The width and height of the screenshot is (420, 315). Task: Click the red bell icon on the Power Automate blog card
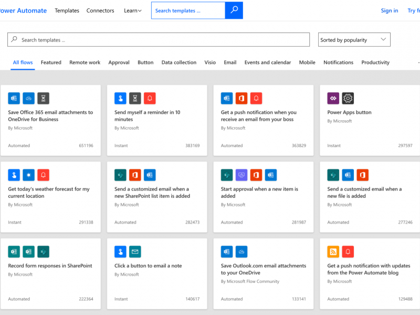click(348, 251)
